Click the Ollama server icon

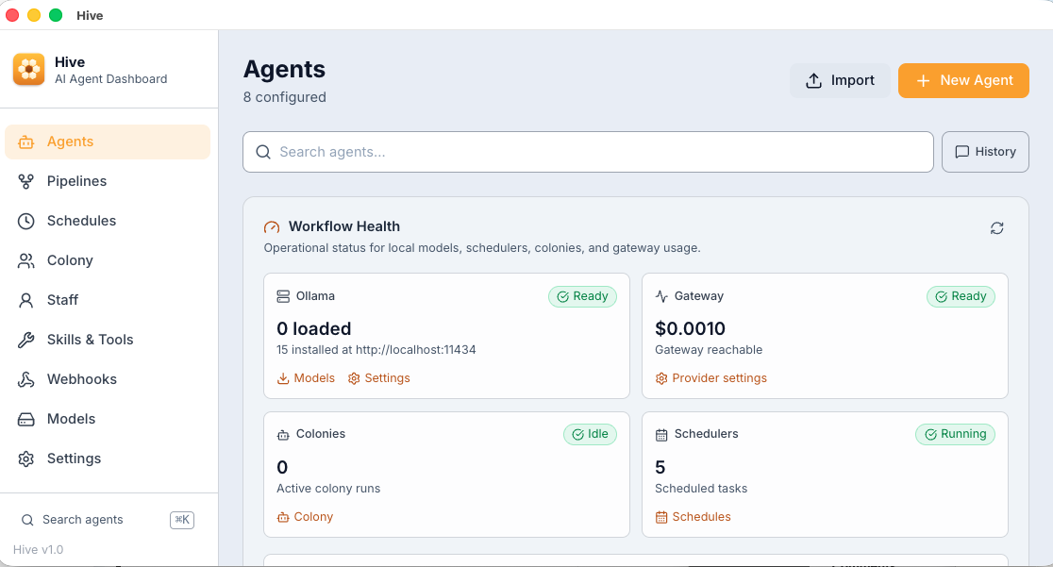(x=283, y=296)
